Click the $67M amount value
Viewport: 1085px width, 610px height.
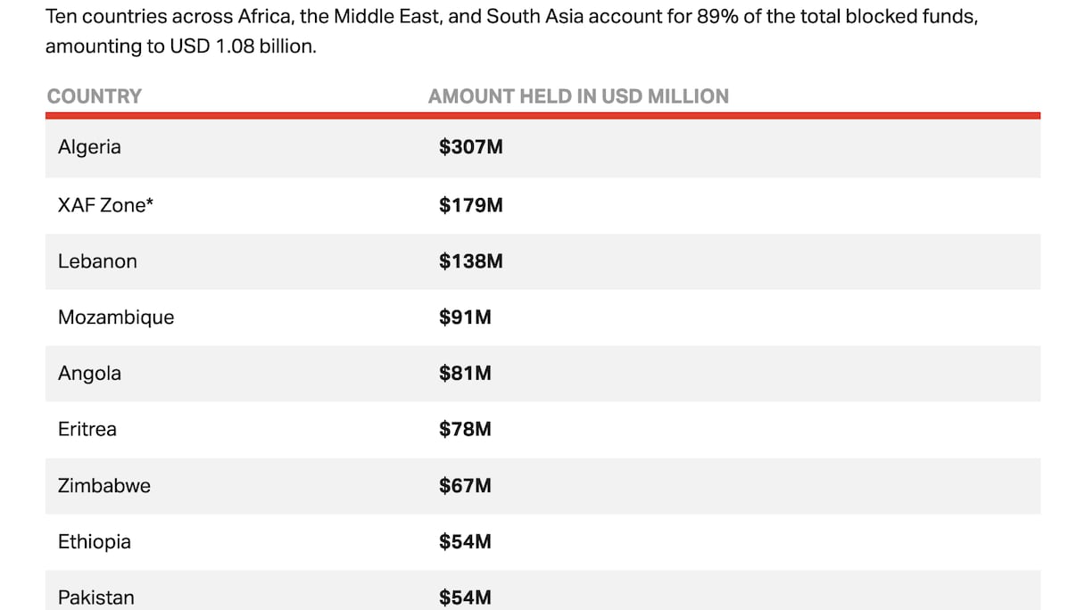click(465, 486)
